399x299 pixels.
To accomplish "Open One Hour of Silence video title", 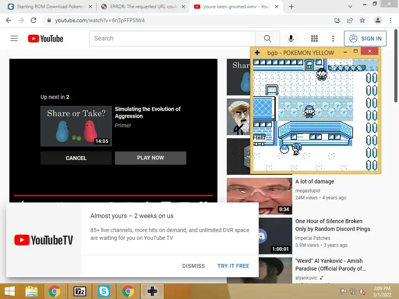I will 332,225.
